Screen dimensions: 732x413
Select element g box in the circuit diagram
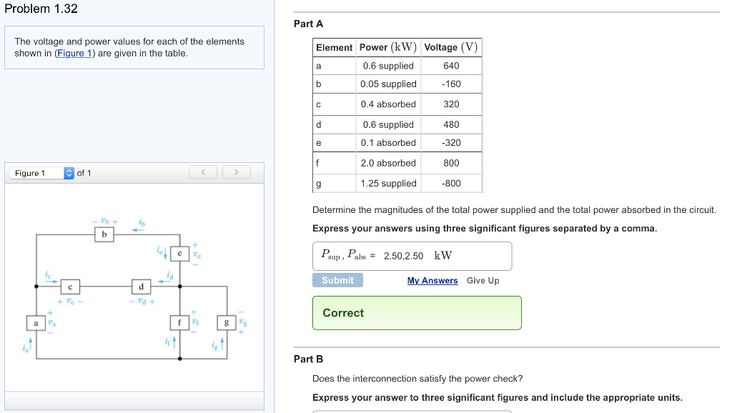coord(226,322)
